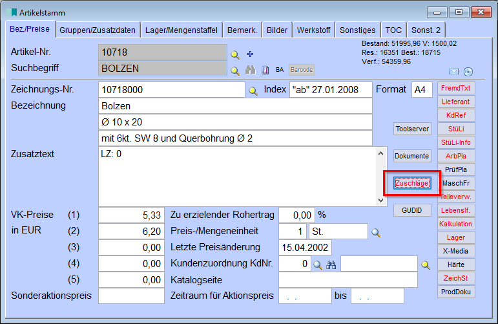Click the Suchbegriff field showing BOLZEN
Viewport: 498px width, 324px height.
tap(163, 69)
